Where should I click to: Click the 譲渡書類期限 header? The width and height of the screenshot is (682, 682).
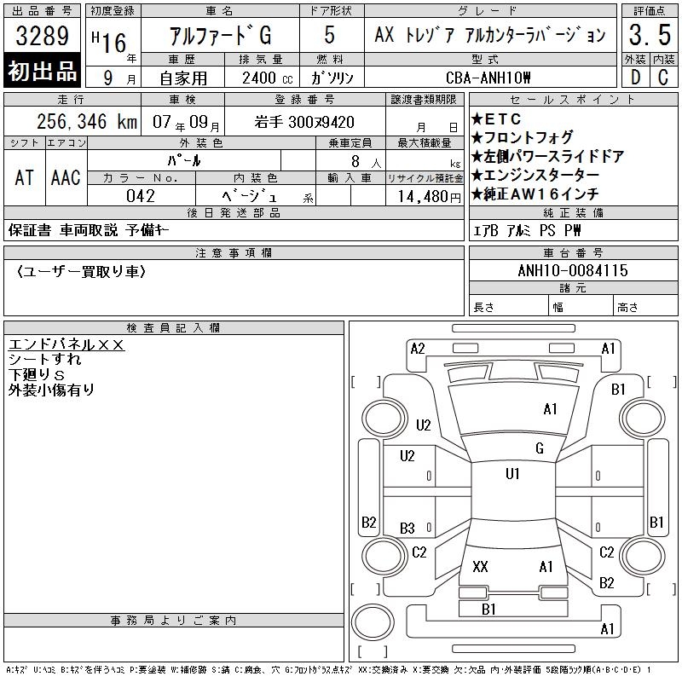(424, 100)
